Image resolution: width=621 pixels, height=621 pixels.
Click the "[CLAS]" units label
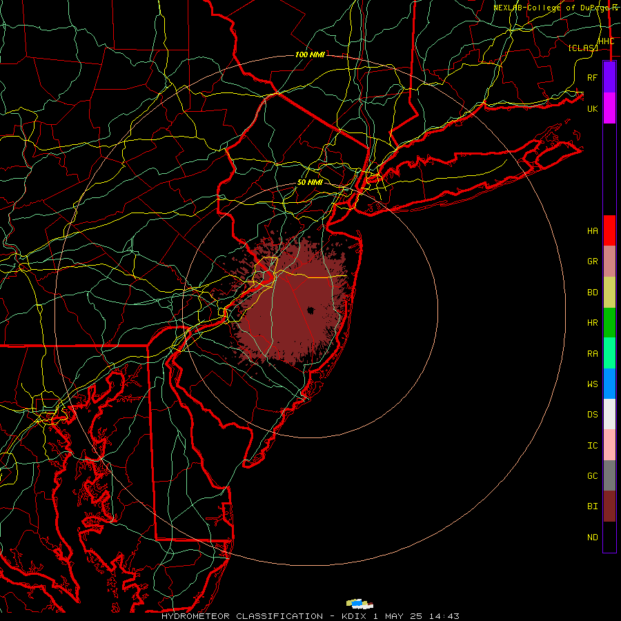(x=583, y=48)
